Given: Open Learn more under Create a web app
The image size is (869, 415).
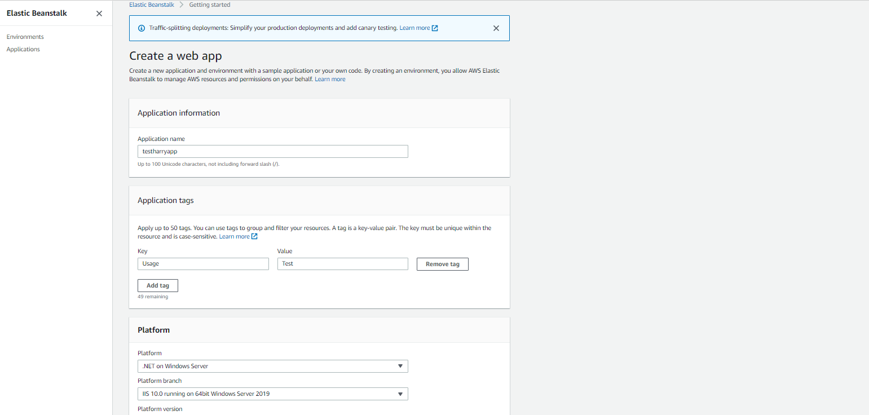Looking at the screenshot, I should pyautogui.click(x=330, y=80).
